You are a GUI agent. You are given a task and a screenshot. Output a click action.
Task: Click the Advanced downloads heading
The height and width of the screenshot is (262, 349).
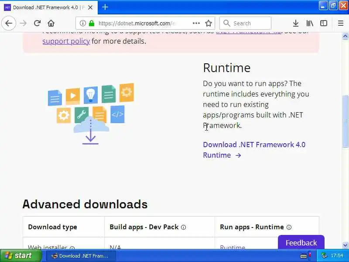coord(85,204)
